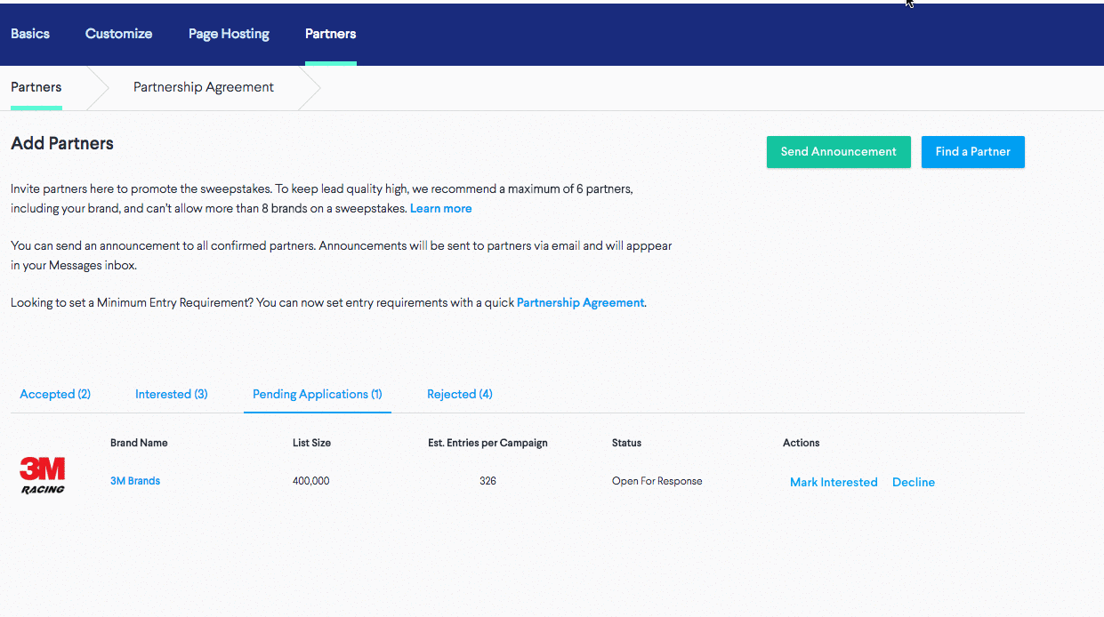Follow the Learn more link
This screenshot has height=617, width=1104.
click(x=441, y=208)
